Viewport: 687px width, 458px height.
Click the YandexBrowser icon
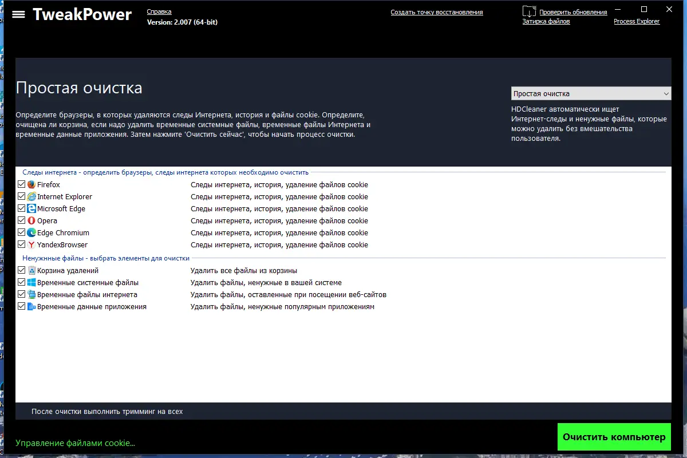click(x=32, y=245)
